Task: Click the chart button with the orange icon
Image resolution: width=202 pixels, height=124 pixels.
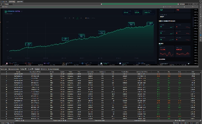Action: pyautogui.click(x=87, y=18)
